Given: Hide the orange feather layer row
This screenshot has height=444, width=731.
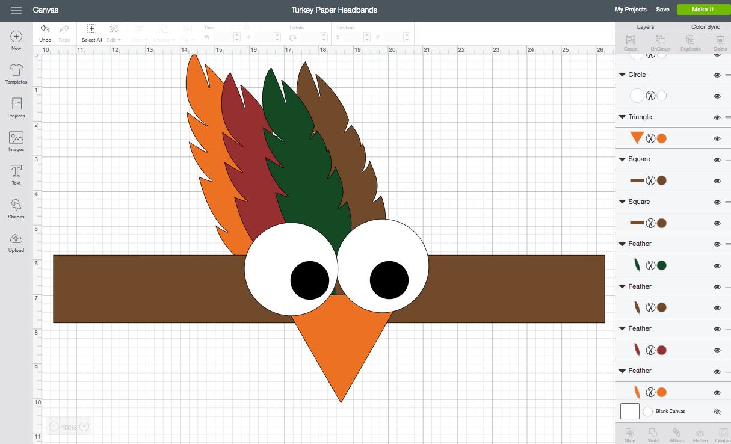Looking at the screenshot, I should (x=717, y=392).
